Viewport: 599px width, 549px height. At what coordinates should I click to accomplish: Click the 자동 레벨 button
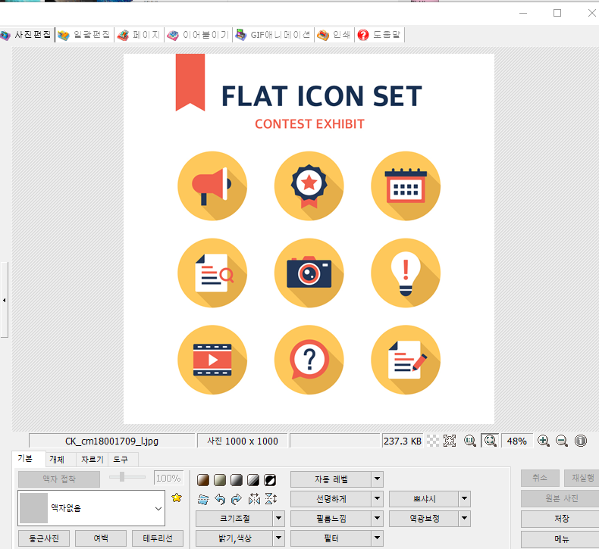[331, 479]
